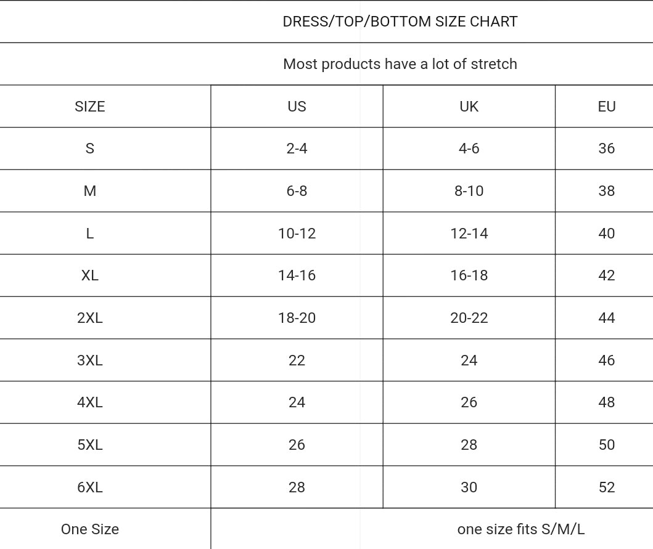Click the S size row label
The height and width of the screenshot is (549, 653).
coord(90,148)
